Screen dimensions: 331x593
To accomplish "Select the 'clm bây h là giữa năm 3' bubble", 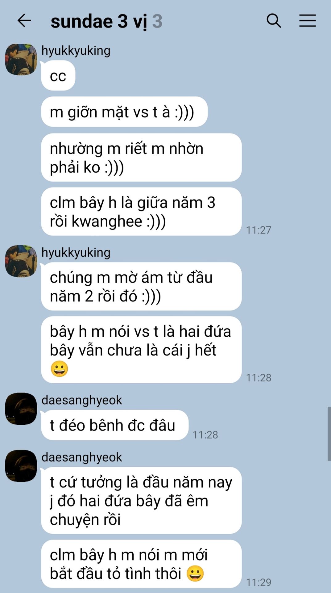I will pos(141,212).
